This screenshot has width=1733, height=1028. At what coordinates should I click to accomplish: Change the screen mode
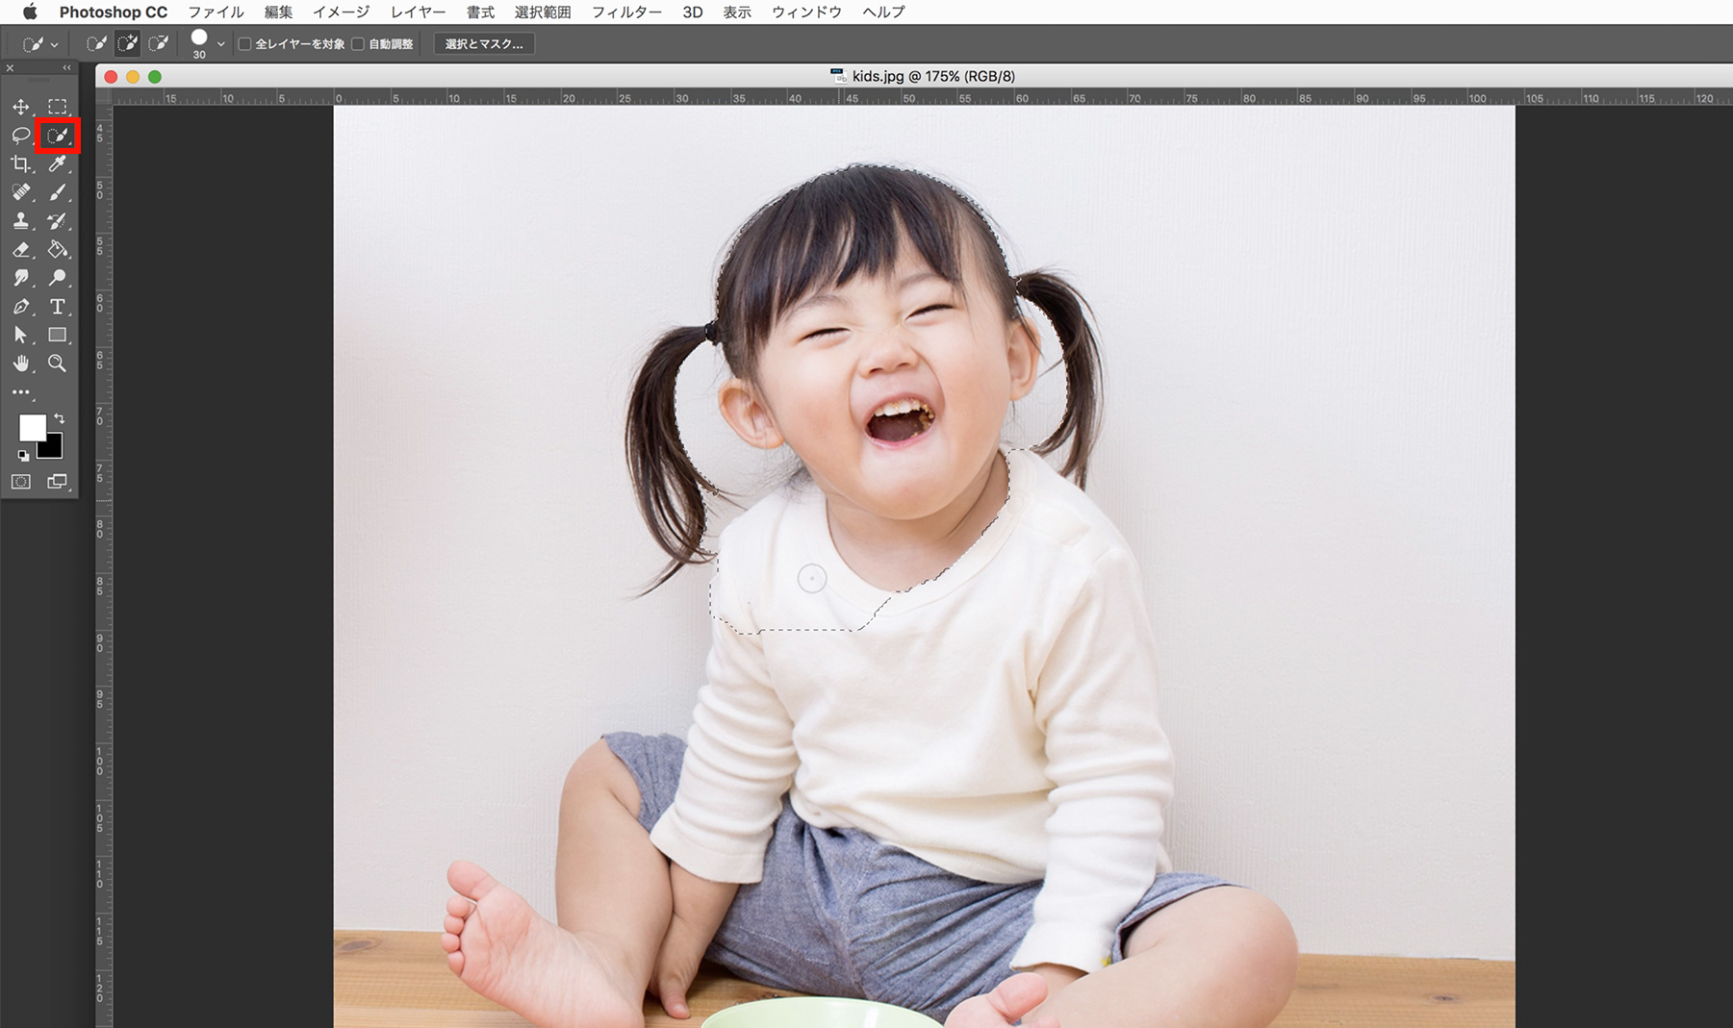coord(58,482)
